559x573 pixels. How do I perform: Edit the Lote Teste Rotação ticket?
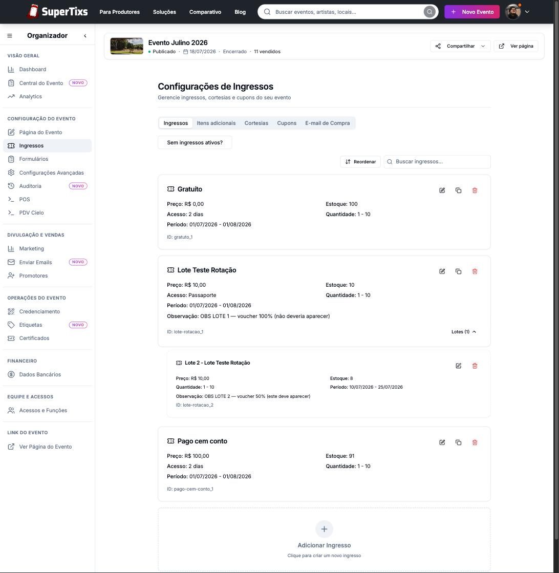tap(442, 271)
